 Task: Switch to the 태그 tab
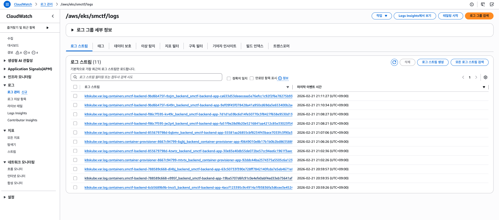pos(101,46)
